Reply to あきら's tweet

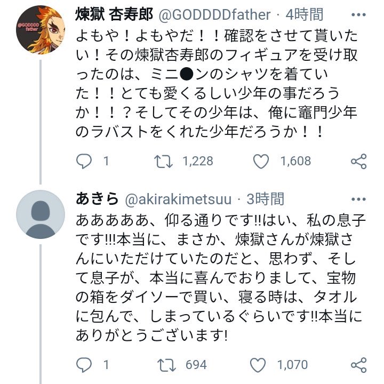[x=84, y=365]
